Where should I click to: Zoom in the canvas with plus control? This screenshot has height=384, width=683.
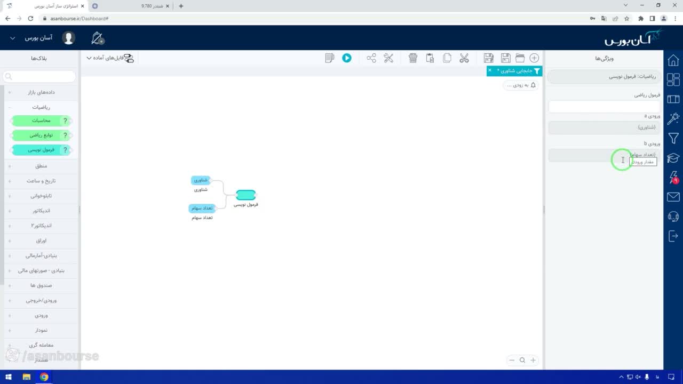533,360
